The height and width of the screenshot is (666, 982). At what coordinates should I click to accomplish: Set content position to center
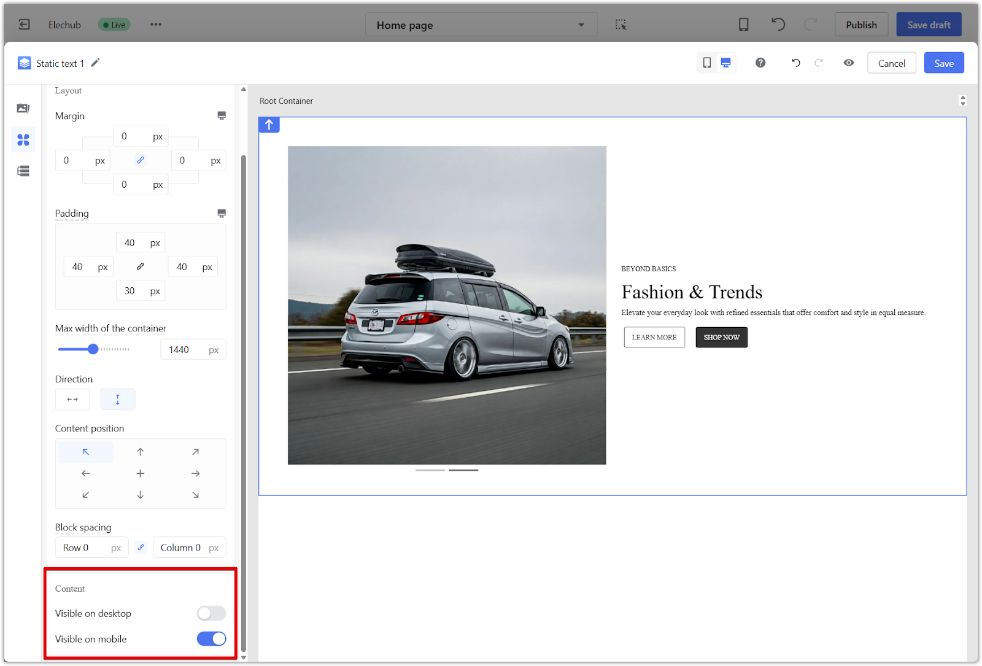141,473
